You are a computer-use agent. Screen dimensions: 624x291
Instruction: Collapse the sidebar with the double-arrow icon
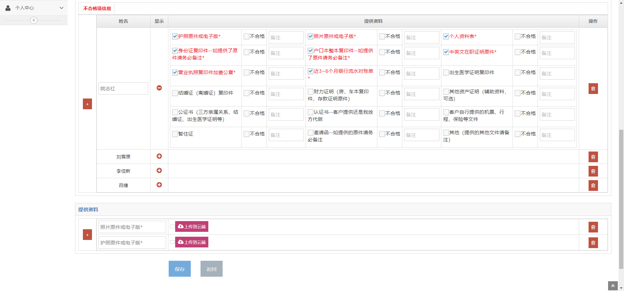pyautogui.click(x=34, y=20)
